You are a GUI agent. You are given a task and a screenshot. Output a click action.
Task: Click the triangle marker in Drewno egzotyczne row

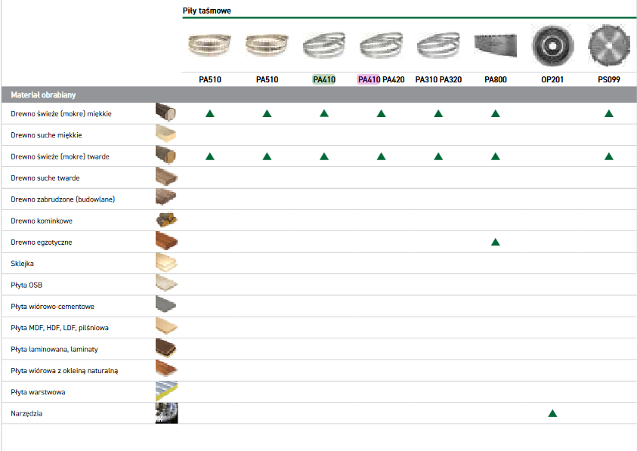coord(496,242)
